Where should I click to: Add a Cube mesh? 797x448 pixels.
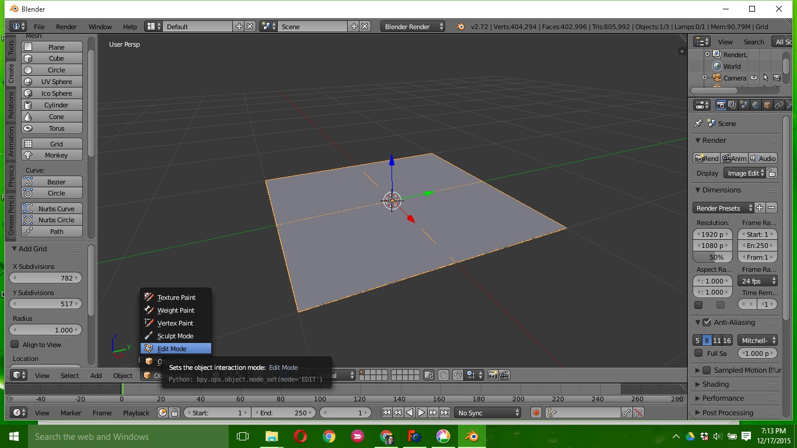[x=52, y=58]
